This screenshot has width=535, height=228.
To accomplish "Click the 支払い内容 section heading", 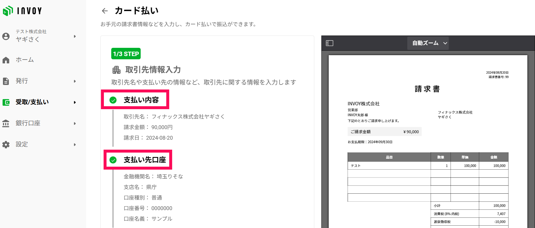I will click(x=141, y=100).
